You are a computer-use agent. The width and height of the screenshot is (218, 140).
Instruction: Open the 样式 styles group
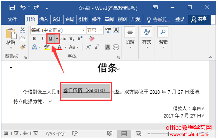[x=147, y=38]
